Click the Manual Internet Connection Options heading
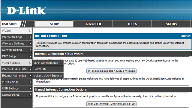 pos(61,89)
